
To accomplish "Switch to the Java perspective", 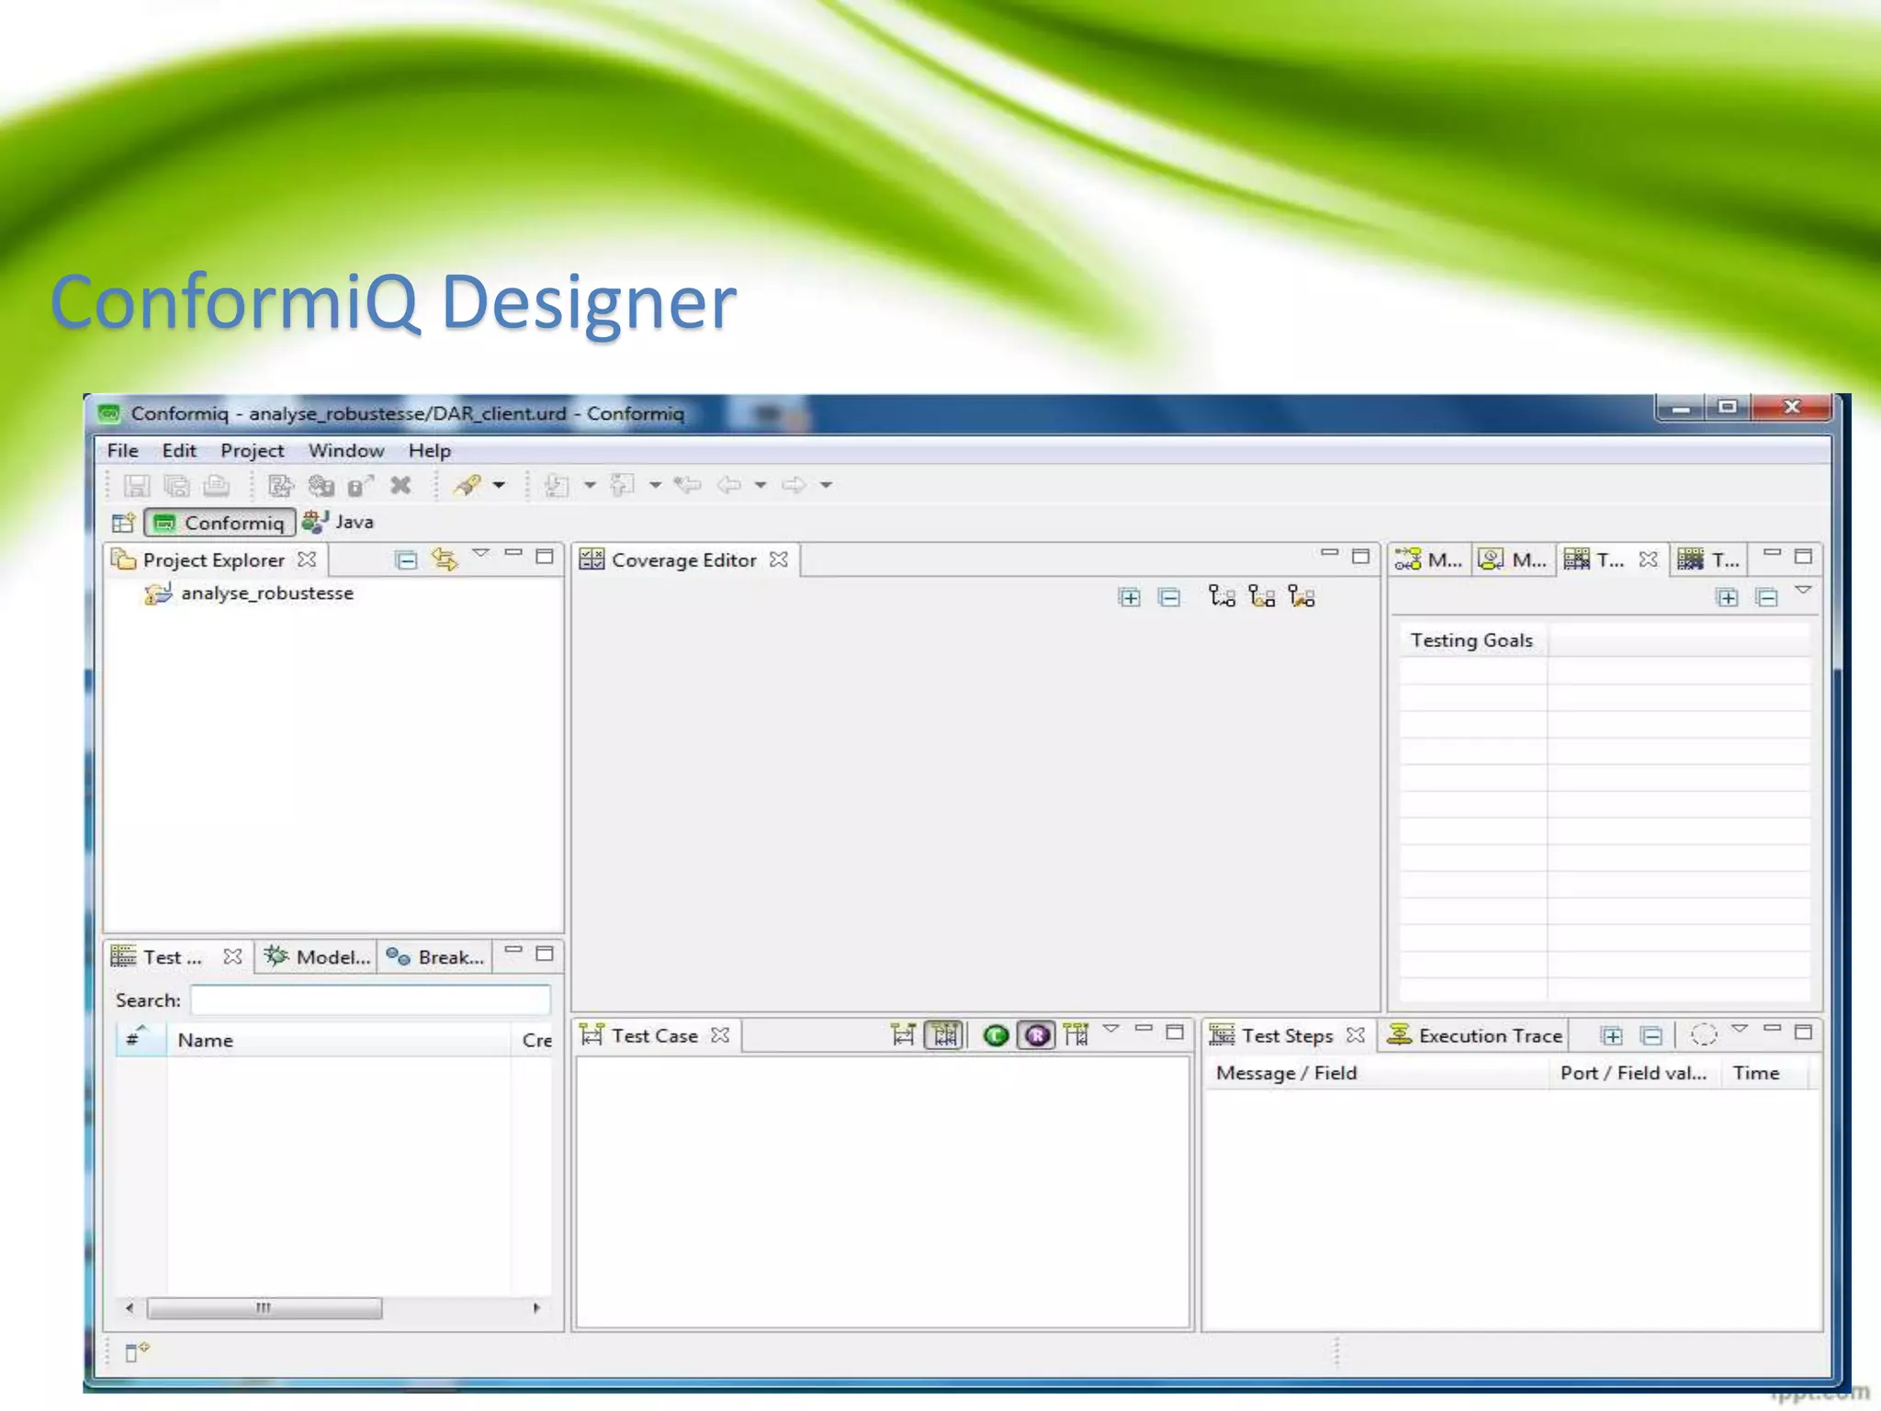I will coord(338,522).
